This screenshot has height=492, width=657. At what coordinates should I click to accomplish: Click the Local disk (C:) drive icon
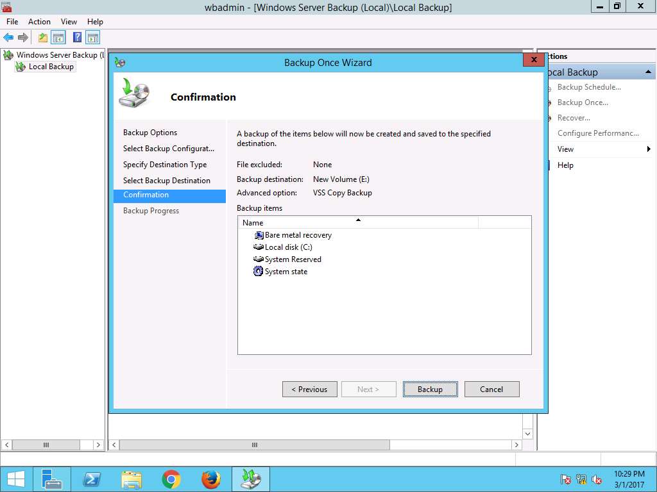tap(259, 247)
